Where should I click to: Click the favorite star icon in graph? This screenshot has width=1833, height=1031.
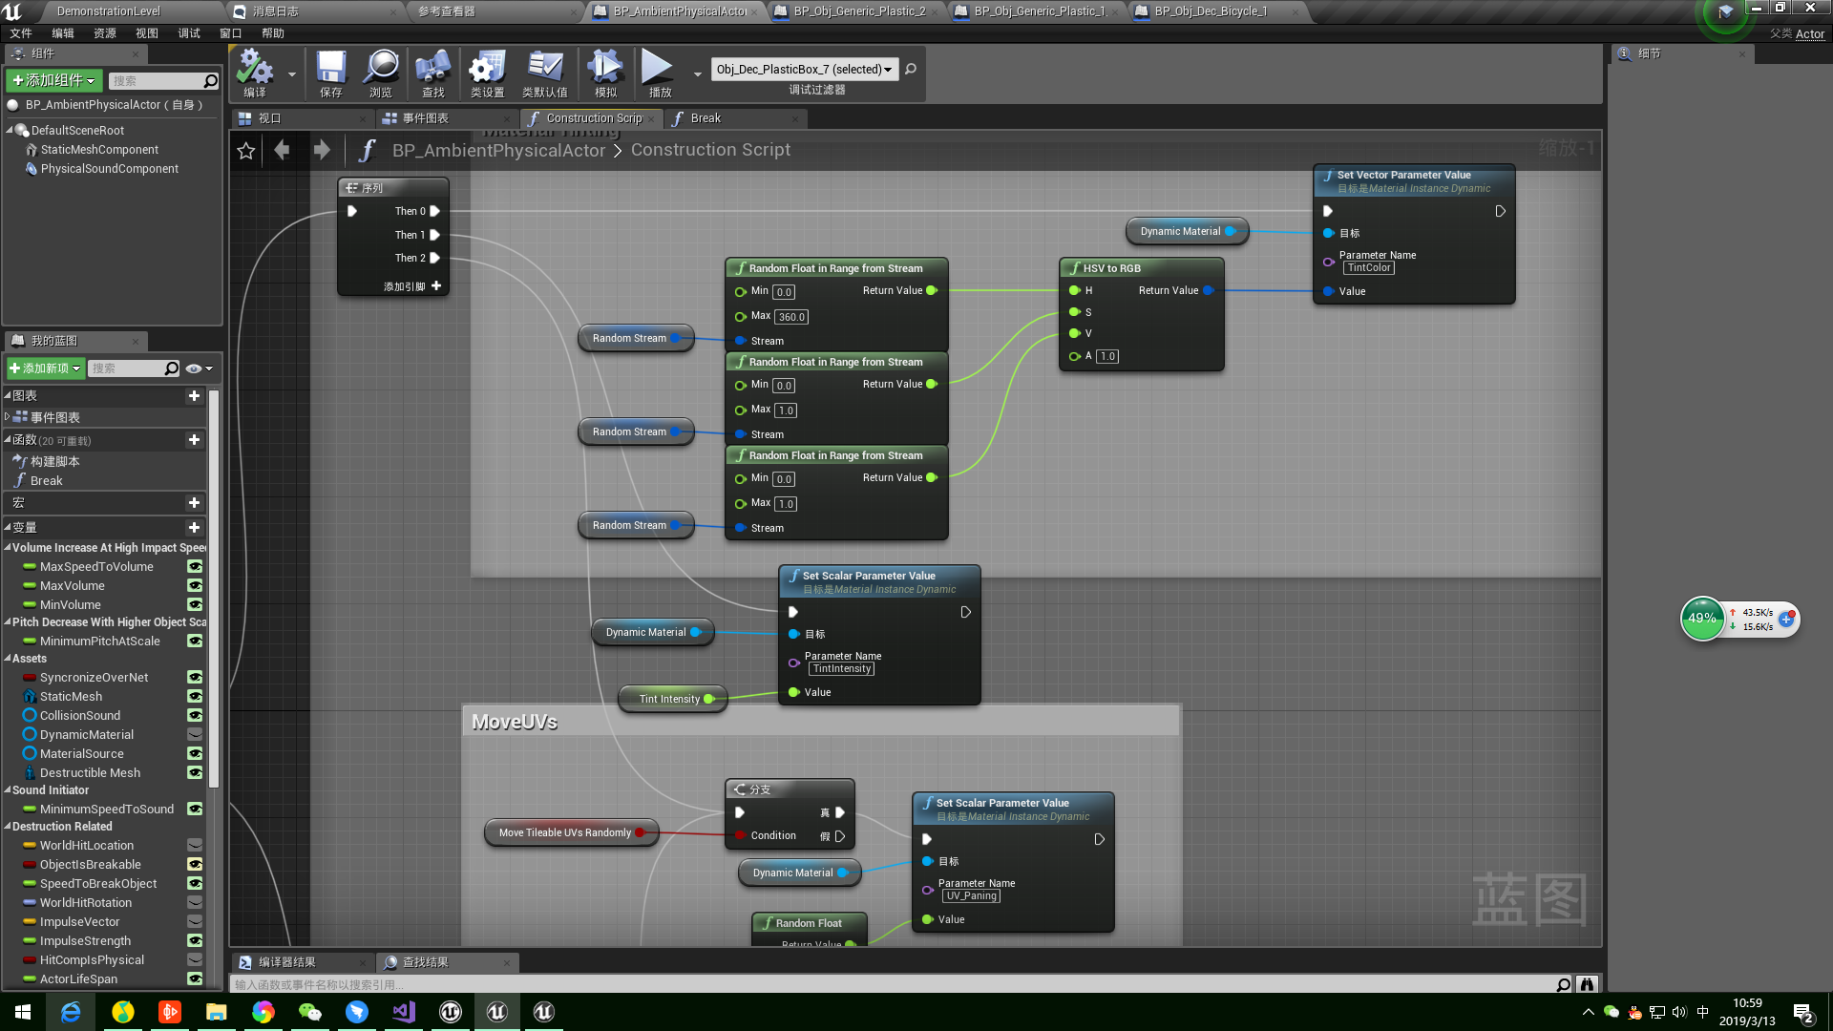[x=246, y=151]
